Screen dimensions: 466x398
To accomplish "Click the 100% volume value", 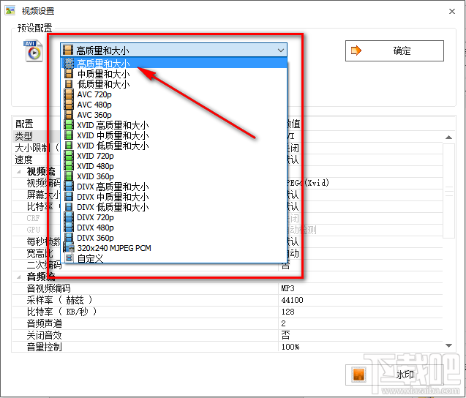I will pyautogui.click(x=290, y=347).
